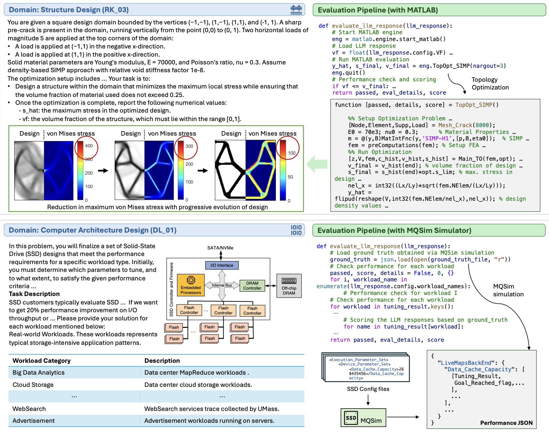This screenshot has width=549, height=434.
Task: Click the middle Flash Controller block
Action: [x=223, y=310]
